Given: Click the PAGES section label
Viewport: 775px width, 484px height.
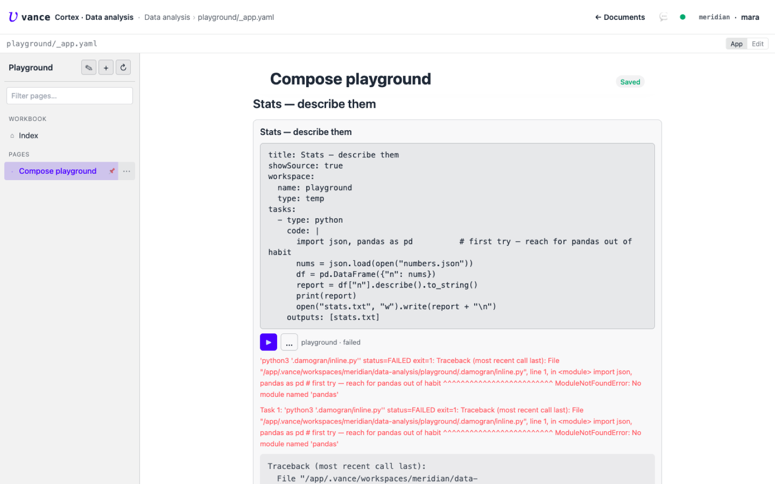Looking at the screenshot, I should click(19, 154).
